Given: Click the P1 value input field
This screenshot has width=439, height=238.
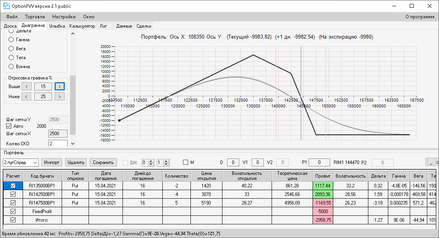Looking at the screenshot, I should (319, 162).
